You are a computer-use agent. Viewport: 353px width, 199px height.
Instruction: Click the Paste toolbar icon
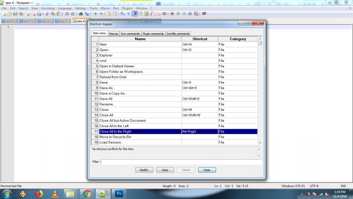coord(59,14)
